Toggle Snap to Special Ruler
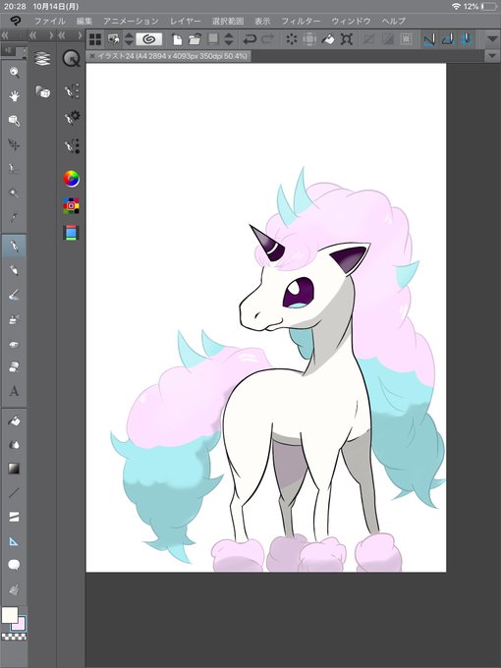501x668 pixels. (448, 39)
